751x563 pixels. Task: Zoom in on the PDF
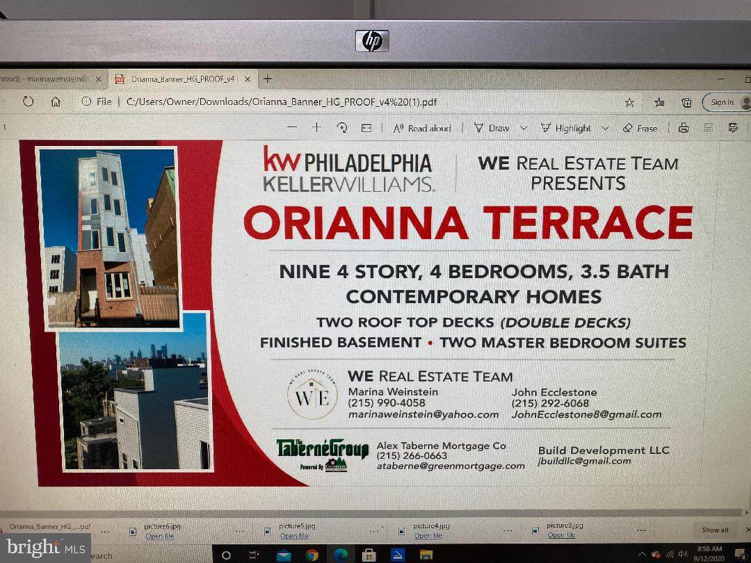click(x=316, y=127)
